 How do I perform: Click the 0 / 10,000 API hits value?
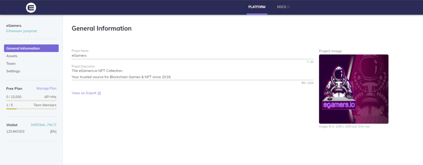tap(14, 97)
